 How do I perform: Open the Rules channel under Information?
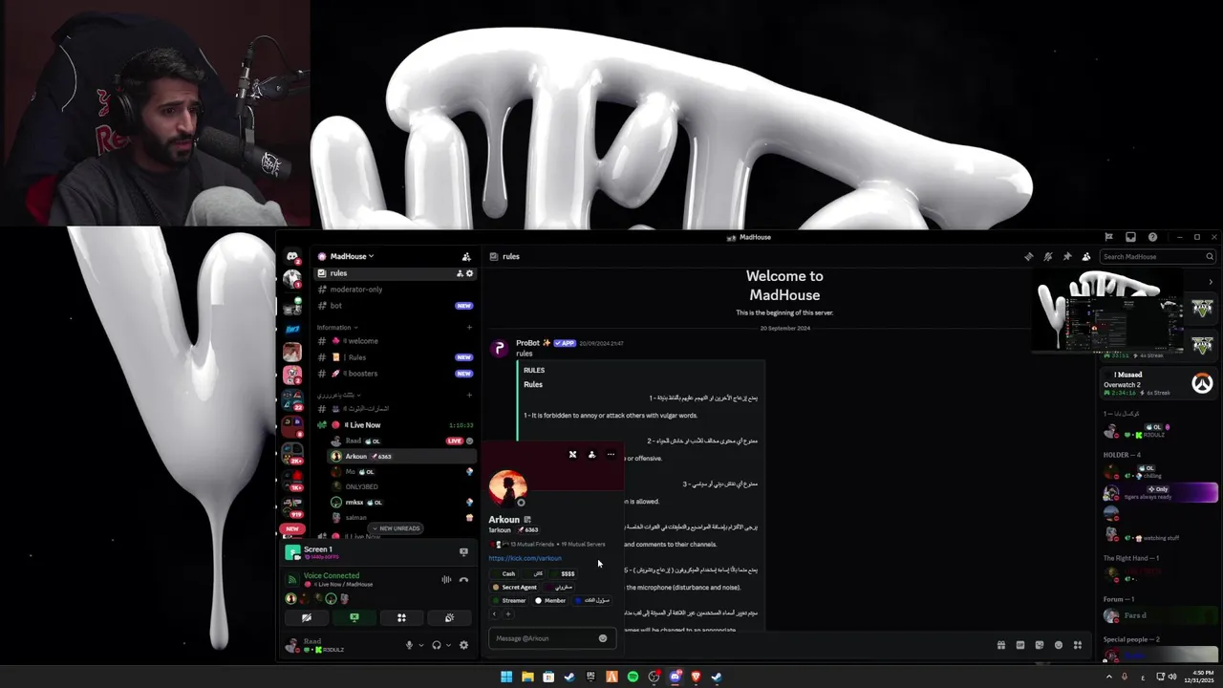(x=395, y=357)
